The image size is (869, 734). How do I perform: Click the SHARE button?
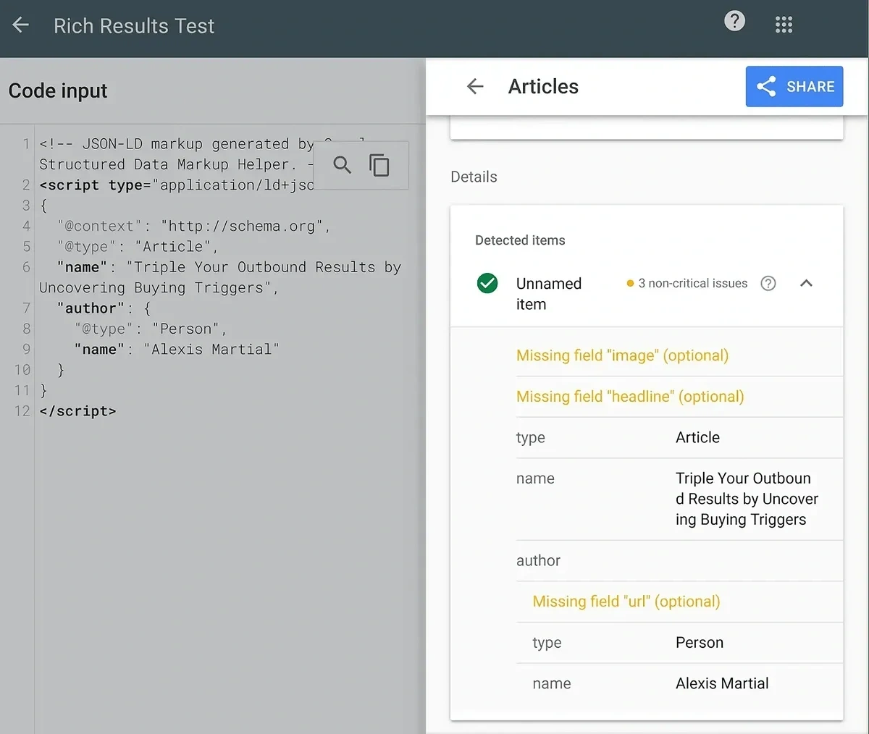click(794, 86)
